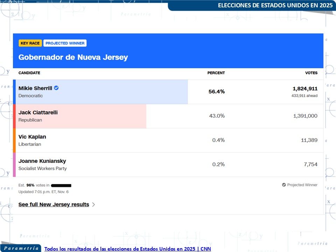Click the Parametria logo in the bottom corner
The height and width of the screenshot is (252, 336).
[x=21, y=248]
